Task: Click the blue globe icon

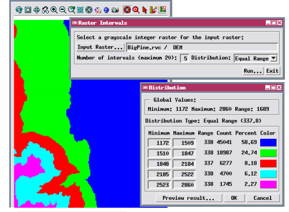Action: coord(106,10)
